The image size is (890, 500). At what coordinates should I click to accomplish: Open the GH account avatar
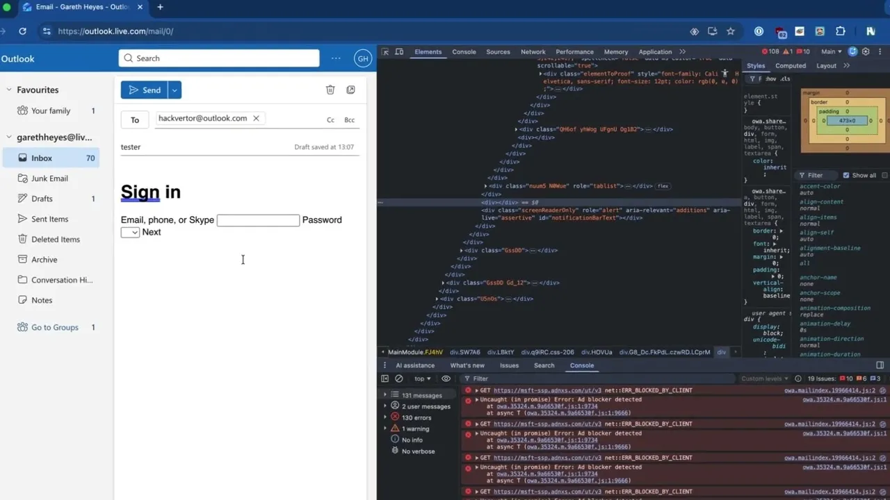363,58
